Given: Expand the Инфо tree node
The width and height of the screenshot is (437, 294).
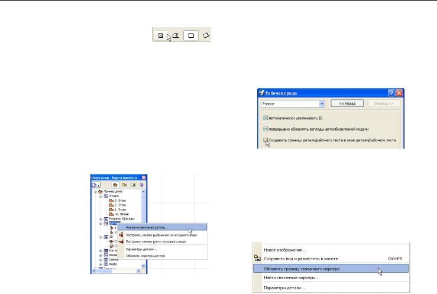Looking at the screenshot, I should point(101,264).
